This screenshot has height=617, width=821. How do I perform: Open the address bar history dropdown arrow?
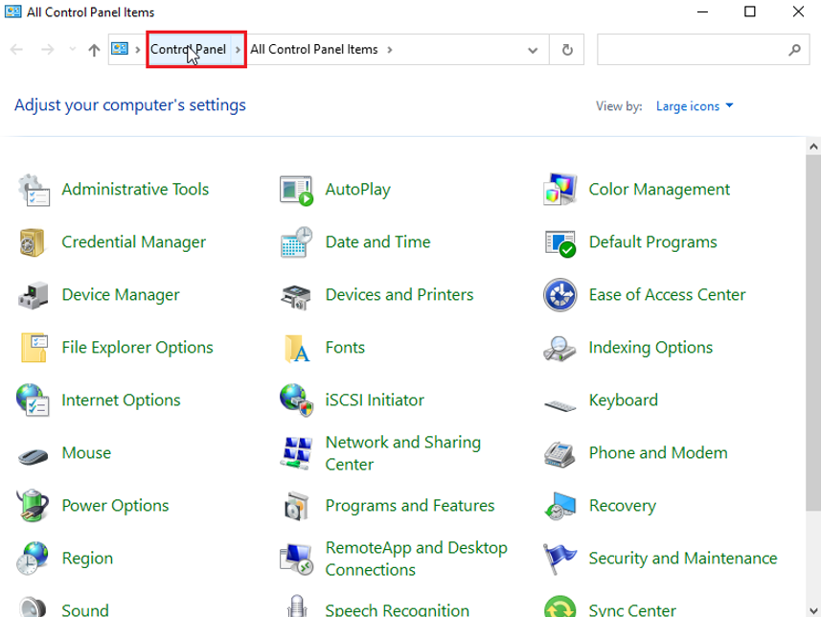pos(533,50)
